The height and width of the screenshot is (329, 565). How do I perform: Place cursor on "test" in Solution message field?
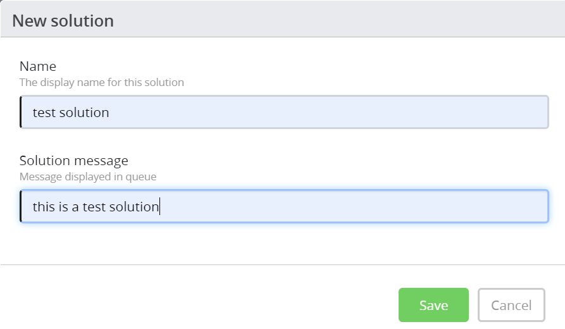point(94,206)
